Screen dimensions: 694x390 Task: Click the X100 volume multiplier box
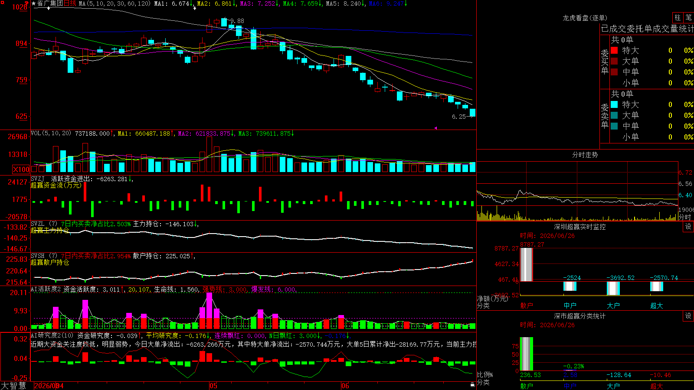click(21, 169)
